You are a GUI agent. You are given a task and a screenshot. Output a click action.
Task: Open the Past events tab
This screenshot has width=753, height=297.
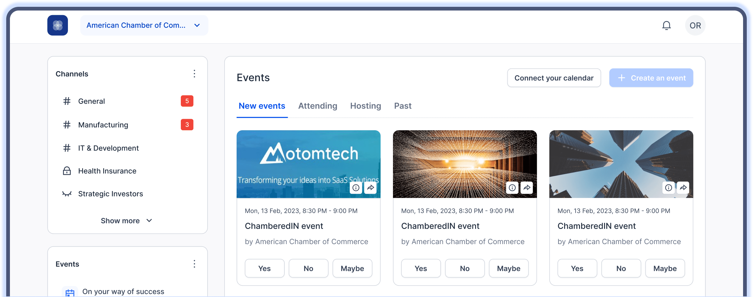pyautogui.click(x=403, y=106)
